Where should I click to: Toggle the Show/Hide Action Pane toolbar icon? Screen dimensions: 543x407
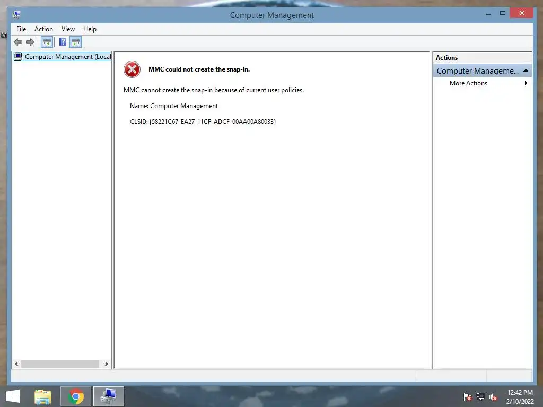[x=75, y=42]
